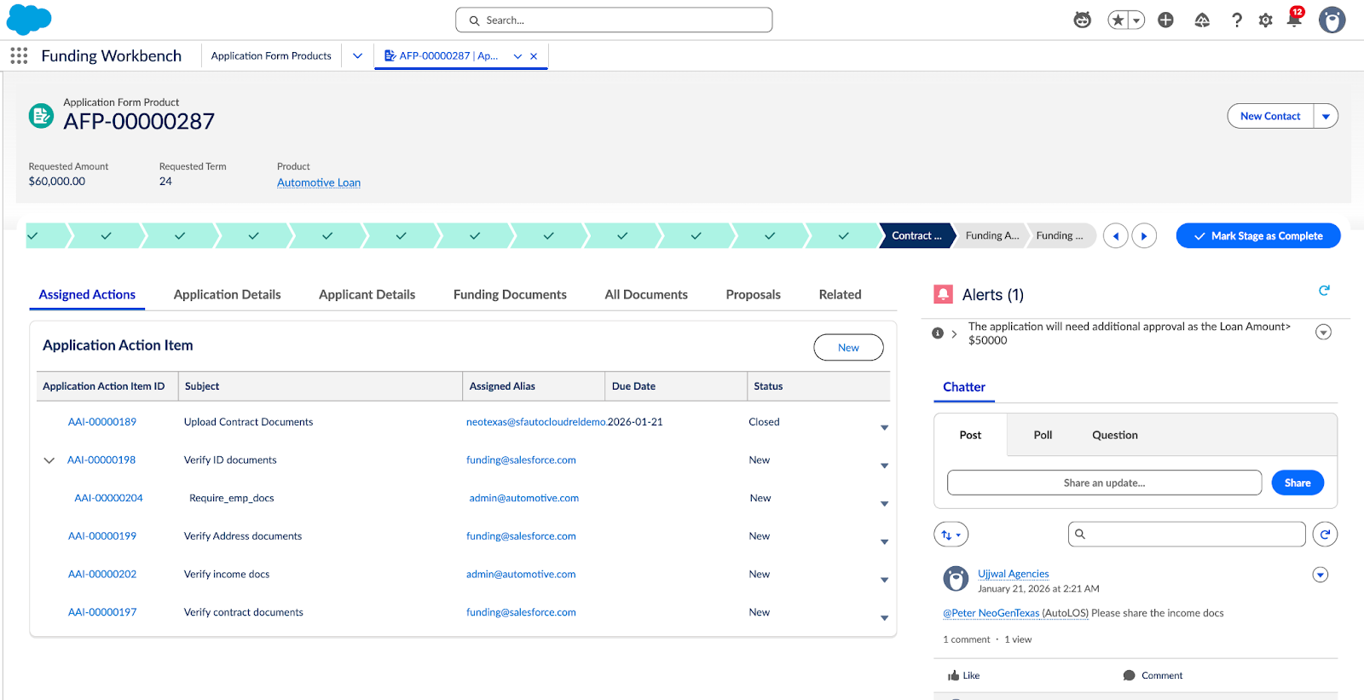
Task: Open action item AAI-00000189 link
Action: point(102,422)
